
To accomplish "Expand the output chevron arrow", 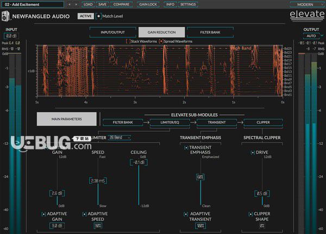I will 322,36.
